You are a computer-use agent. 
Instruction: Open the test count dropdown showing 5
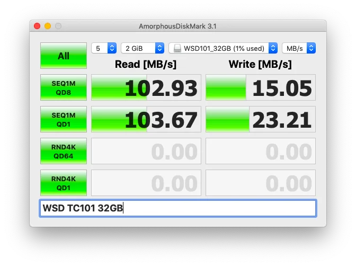[104, 48]
